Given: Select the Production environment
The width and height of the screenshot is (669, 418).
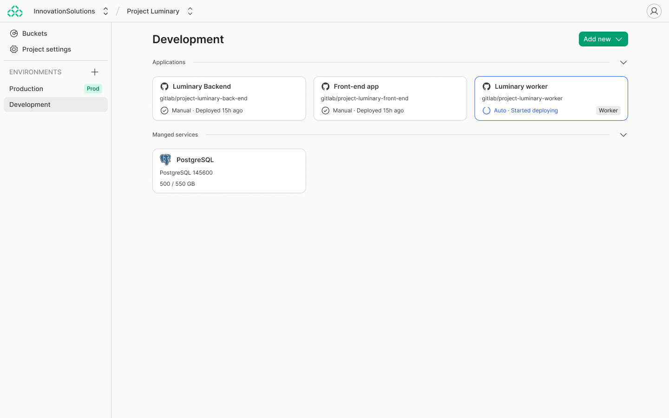Looking at the screenshot, I should [56, 89].
